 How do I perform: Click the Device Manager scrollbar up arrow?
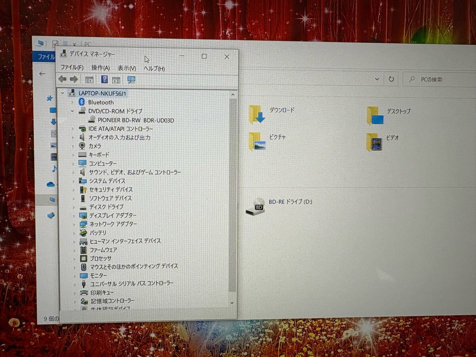tap(233, 95)
